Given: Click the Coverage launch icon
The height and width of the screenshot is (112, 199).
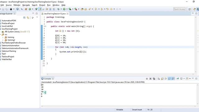Looking at the screenshot, I should (x=70, y=9).
